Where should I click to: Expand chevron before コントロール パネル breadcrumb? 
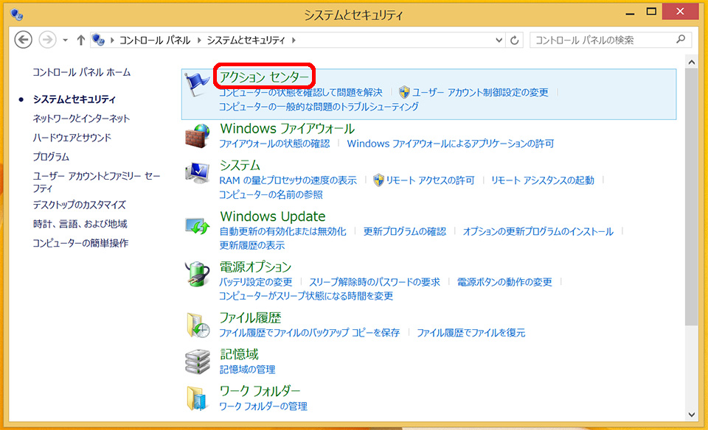[x=112, y=40]
